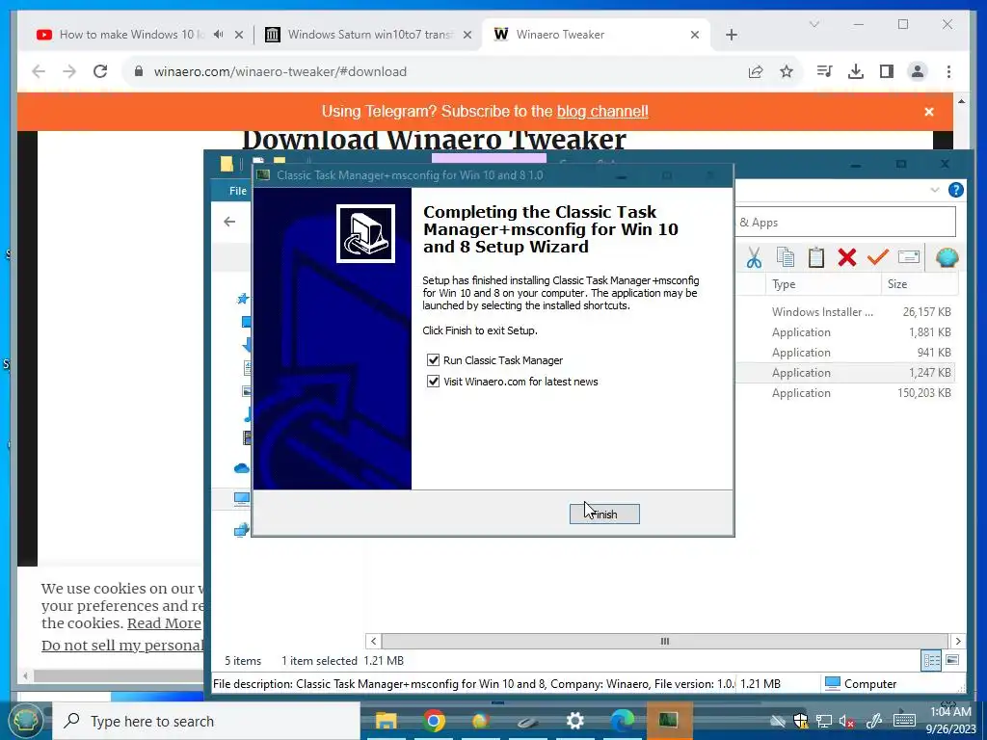Open Chrome three-dot menu

[x=948, y=71]
